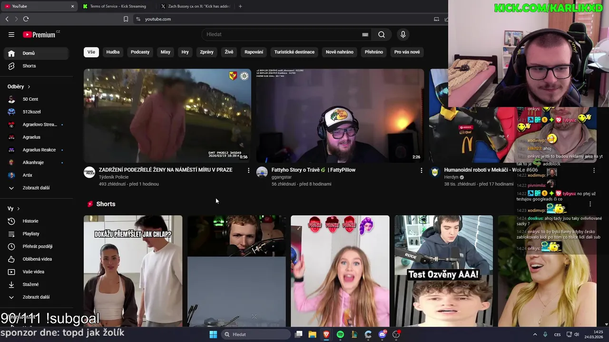The image size is (609, 342).
Task: Open Vaše videa page
Action: (37, 272)
